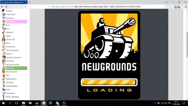Open Windows taskbar search
The width and height of the screenshot is (188, 106).
pos(10,103)
